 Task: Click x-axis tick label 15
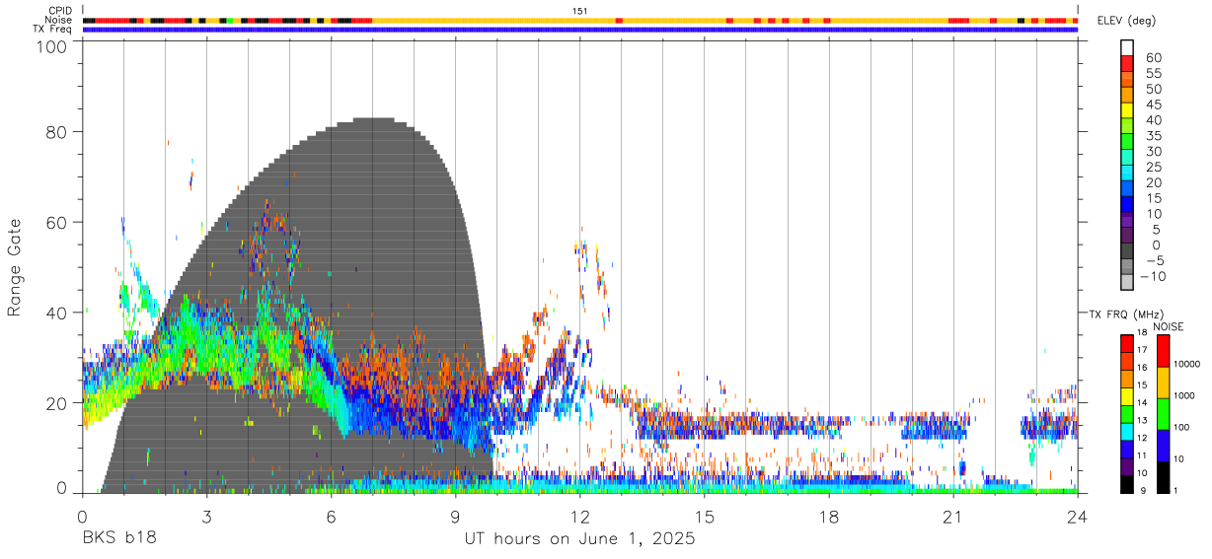click(x=705, y=517)
